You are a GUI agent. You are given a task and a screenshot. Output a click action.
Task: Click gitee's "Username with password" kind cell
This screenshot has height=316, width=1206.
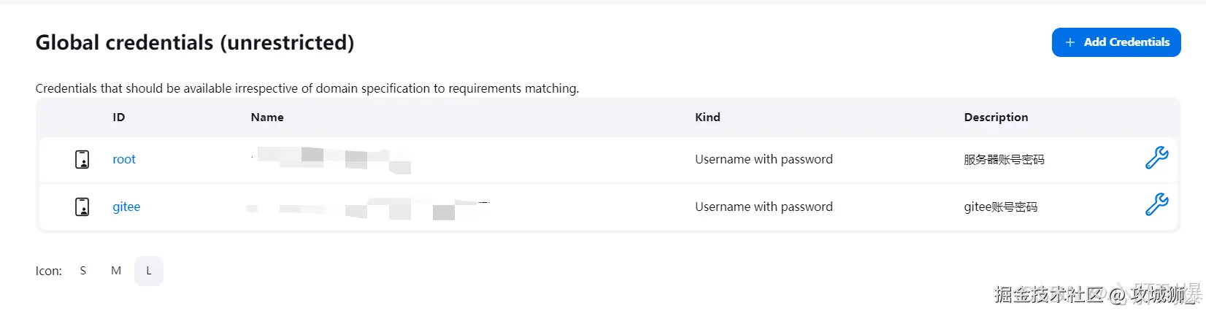pos(764,207)
